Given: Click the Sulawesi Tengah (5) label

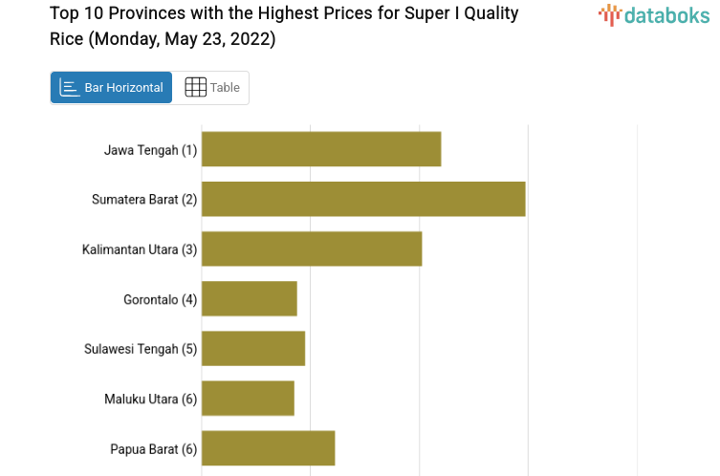Looking at the screenshot, I should [141, 349].
